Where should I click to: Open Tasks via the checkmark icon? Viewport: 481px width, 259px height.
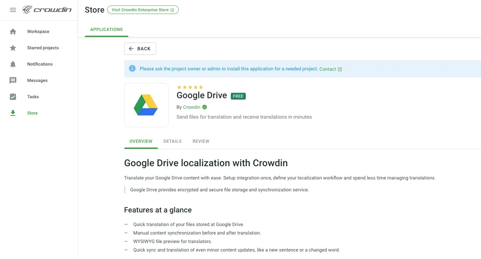tap(13, 97)
